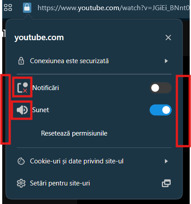Click the open-in-new-window icon
Image resolution: width=191 pixels, height=204 pixels.
[166, 183]
